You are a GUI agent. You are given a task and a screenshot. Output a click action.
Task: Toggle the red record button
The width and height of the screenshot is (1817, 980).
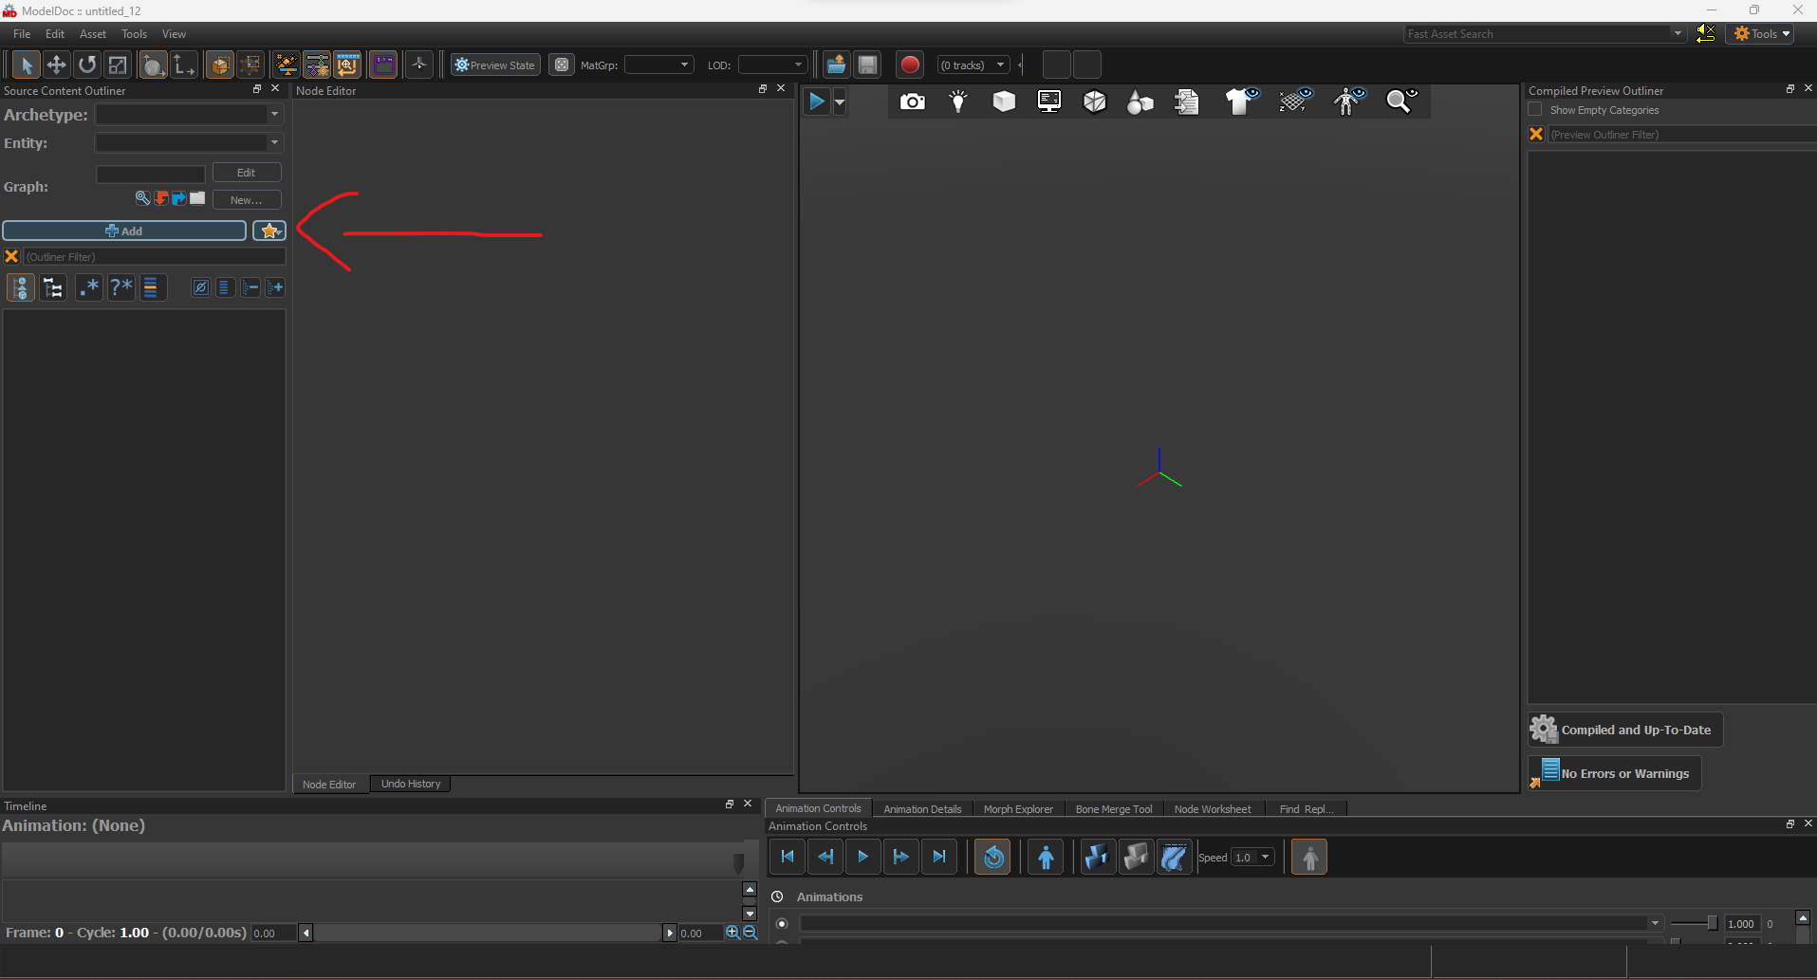tap(910, 65)
